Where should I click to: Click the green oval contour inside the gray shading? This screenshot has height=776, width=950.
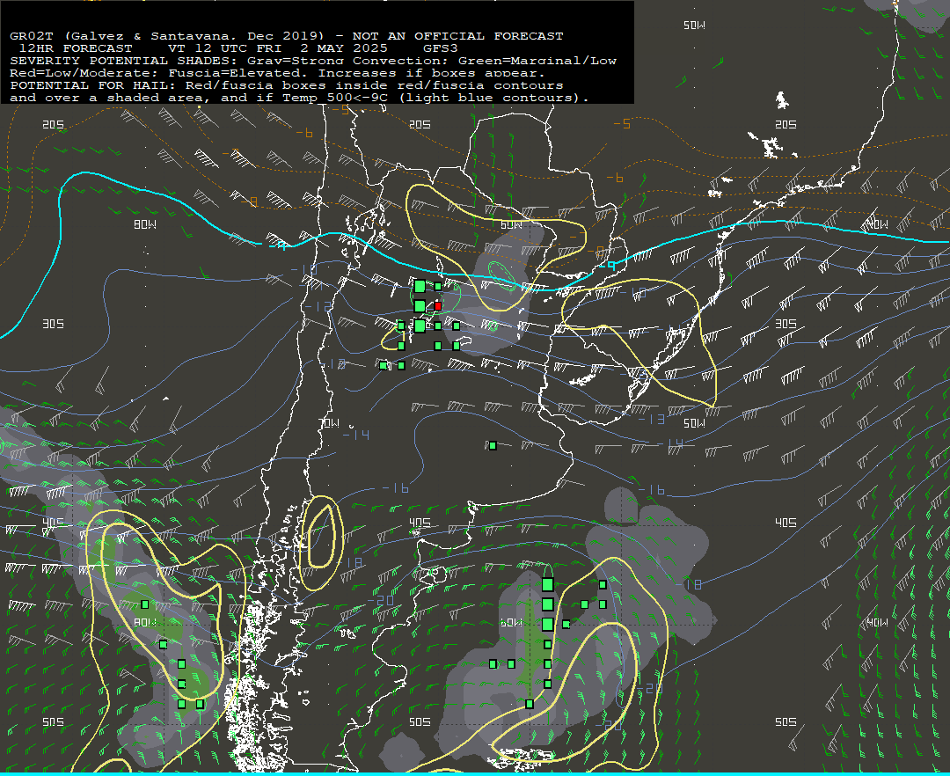tap(502, 275)
